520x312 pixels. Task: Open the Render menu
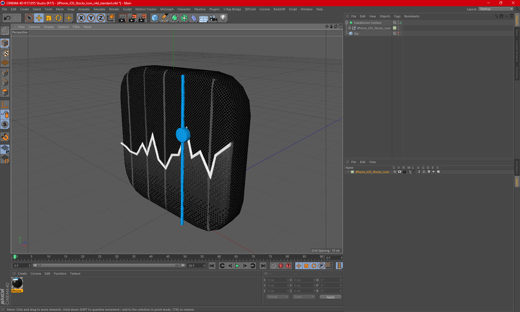click(114, 9)
